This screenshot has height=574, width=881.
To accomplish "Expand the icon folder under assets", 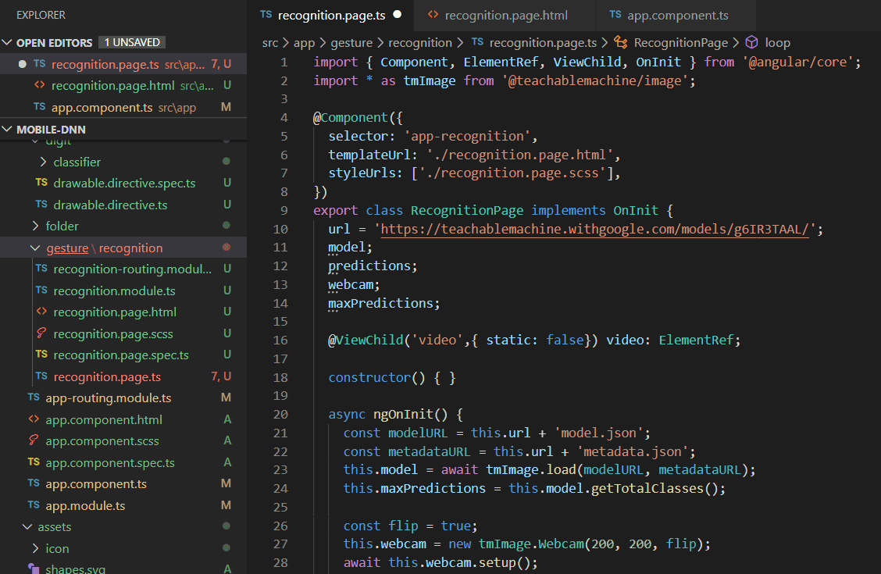I will 35,548.
